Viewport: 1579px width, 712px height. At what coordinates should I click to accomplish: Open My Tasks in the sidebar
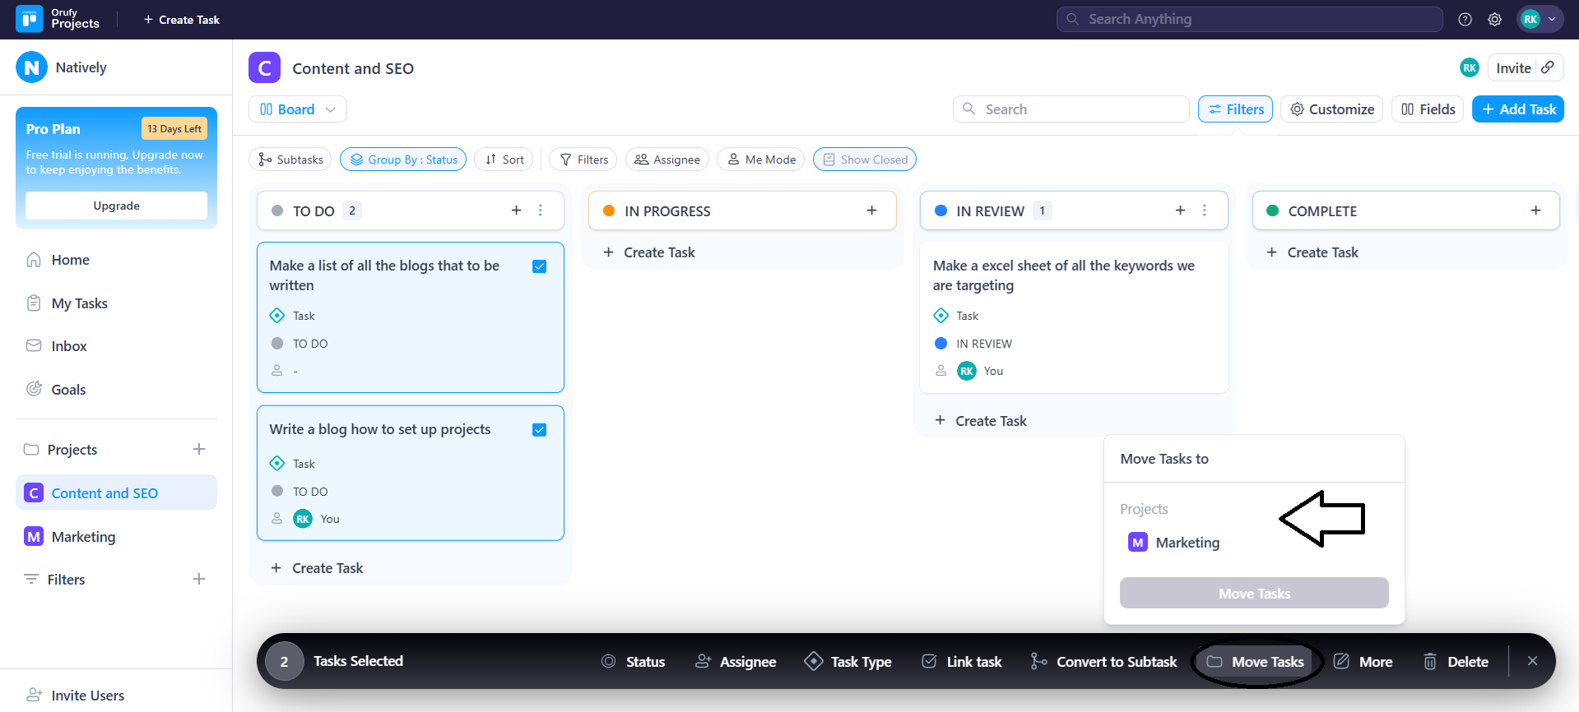pyautogui.click(x=80, y=303)
